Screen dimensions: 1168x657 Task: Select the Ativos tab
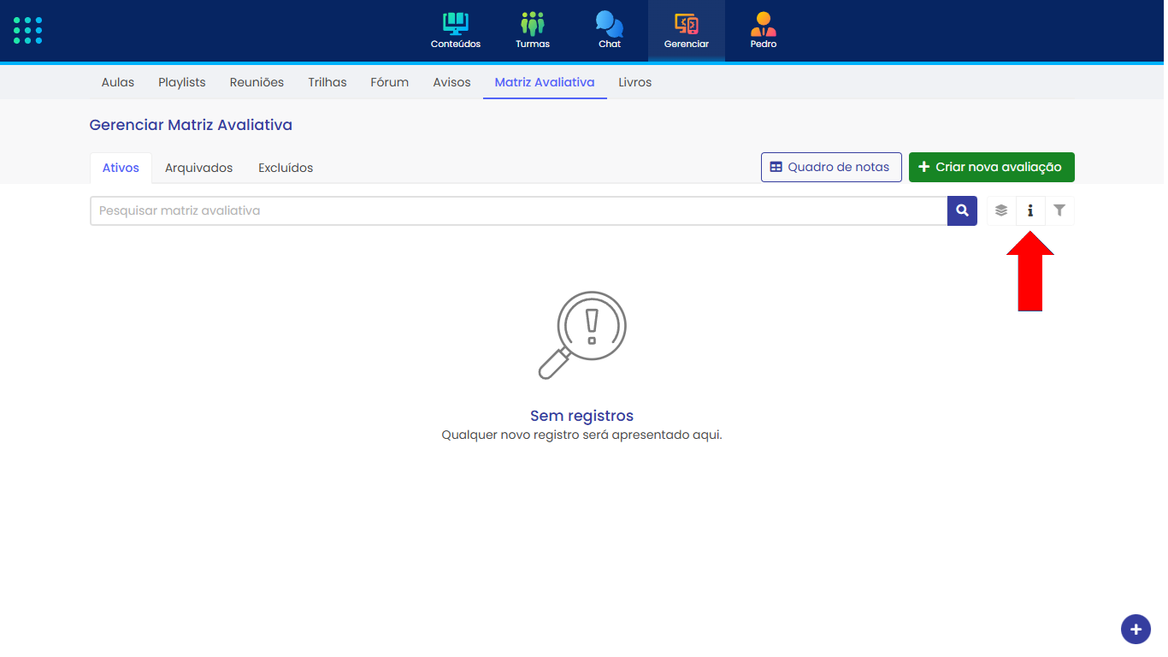point(121,168)
